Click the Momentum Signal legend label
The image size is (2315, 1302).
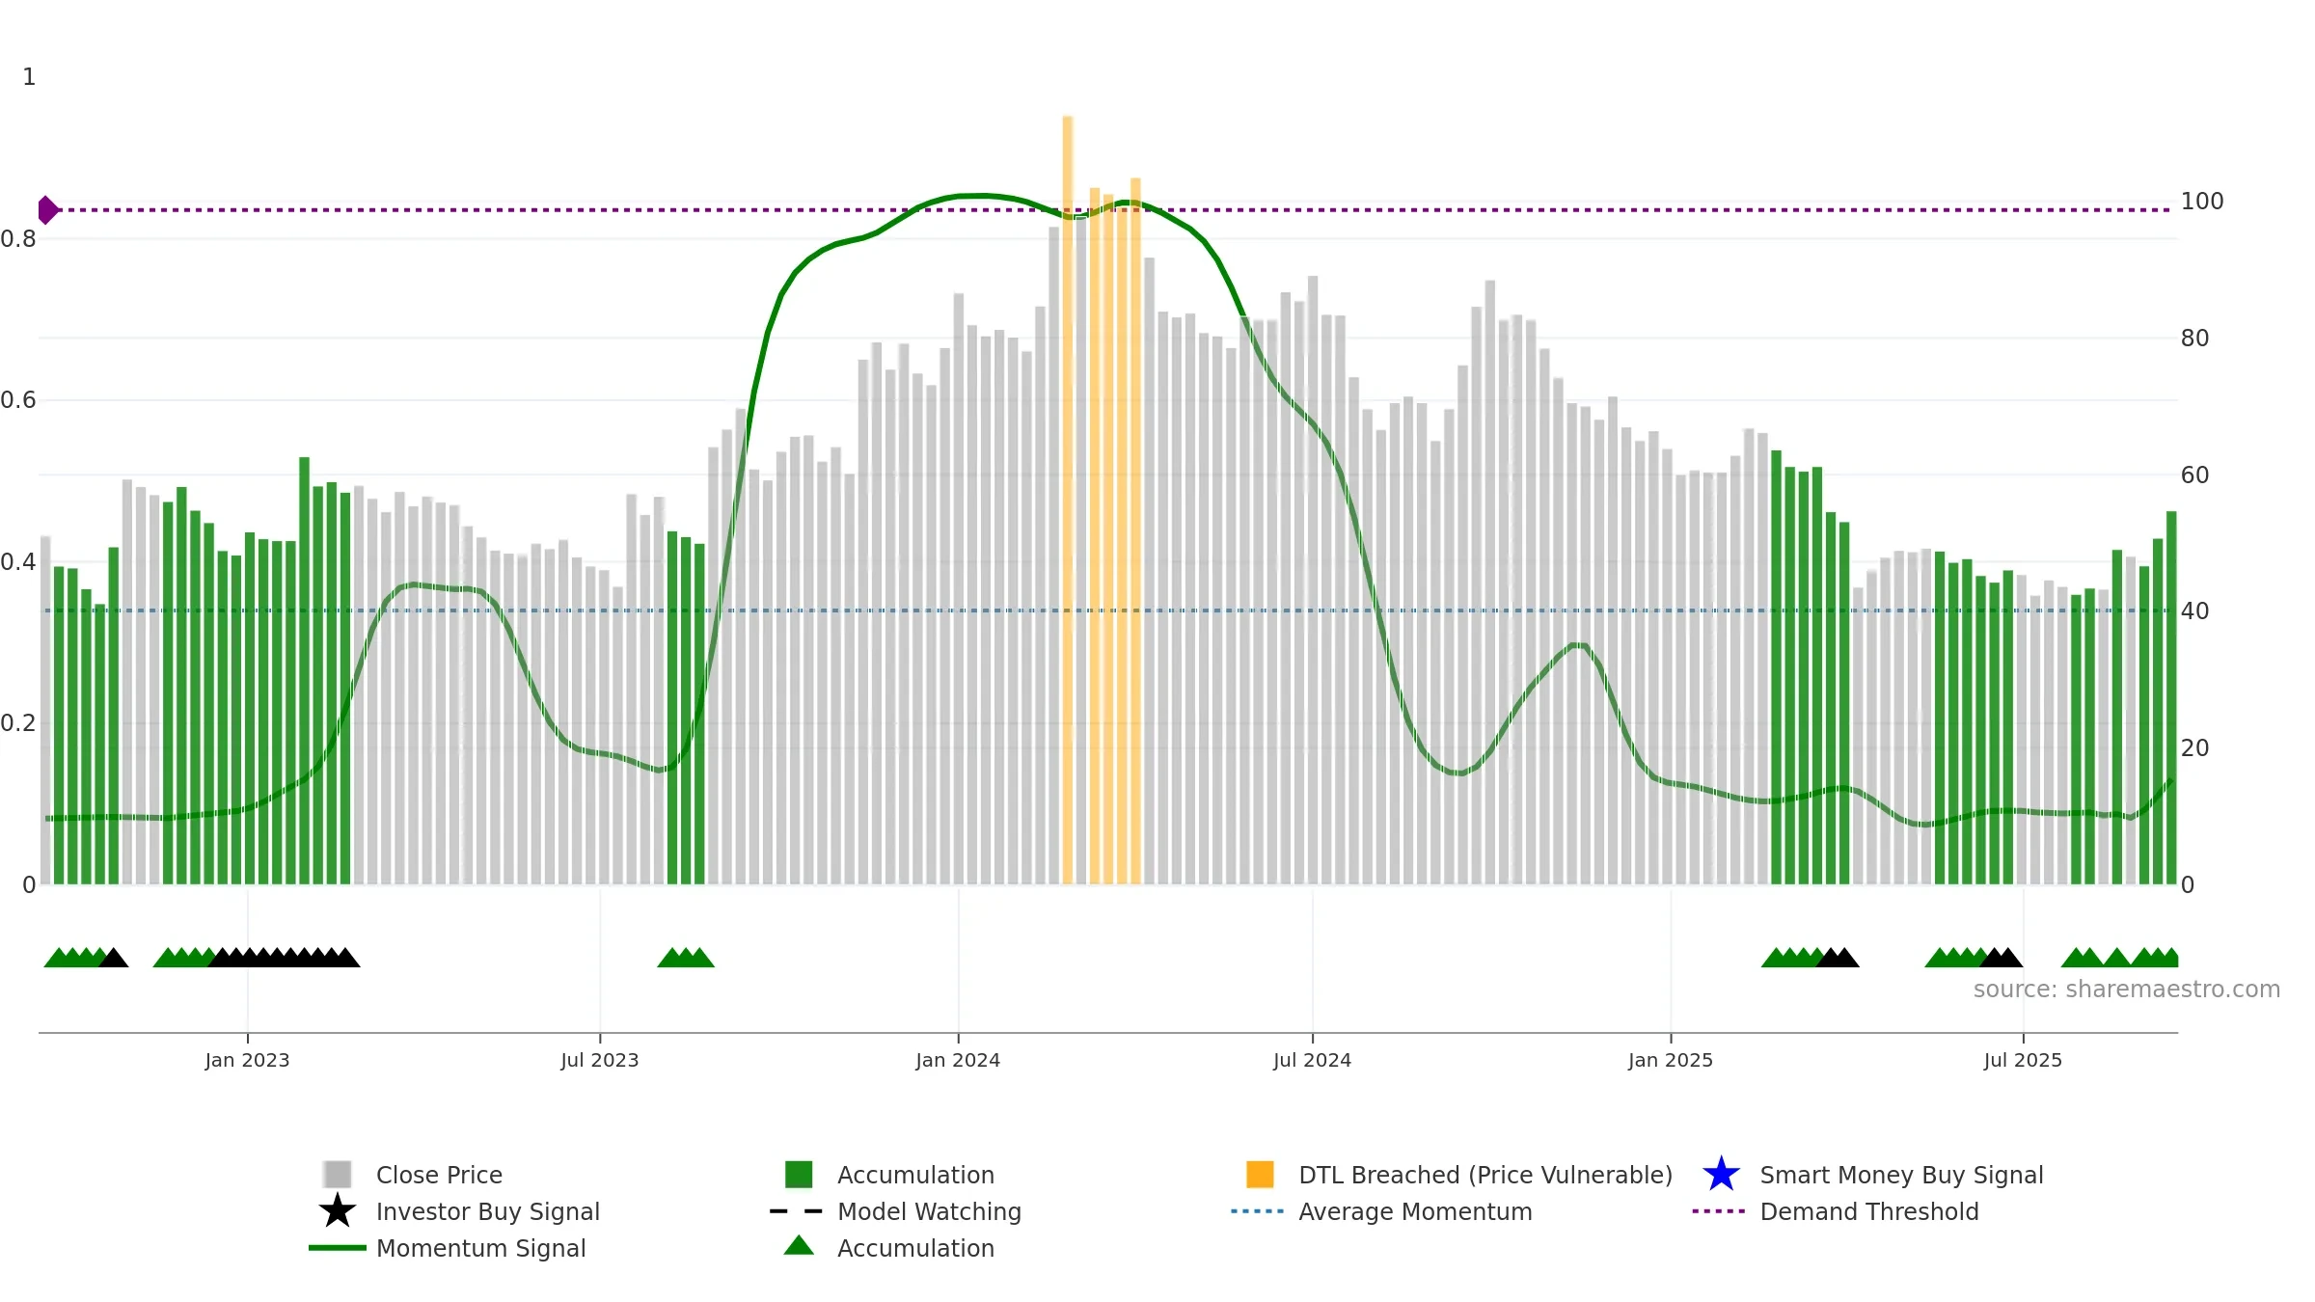coord(480,1248)
